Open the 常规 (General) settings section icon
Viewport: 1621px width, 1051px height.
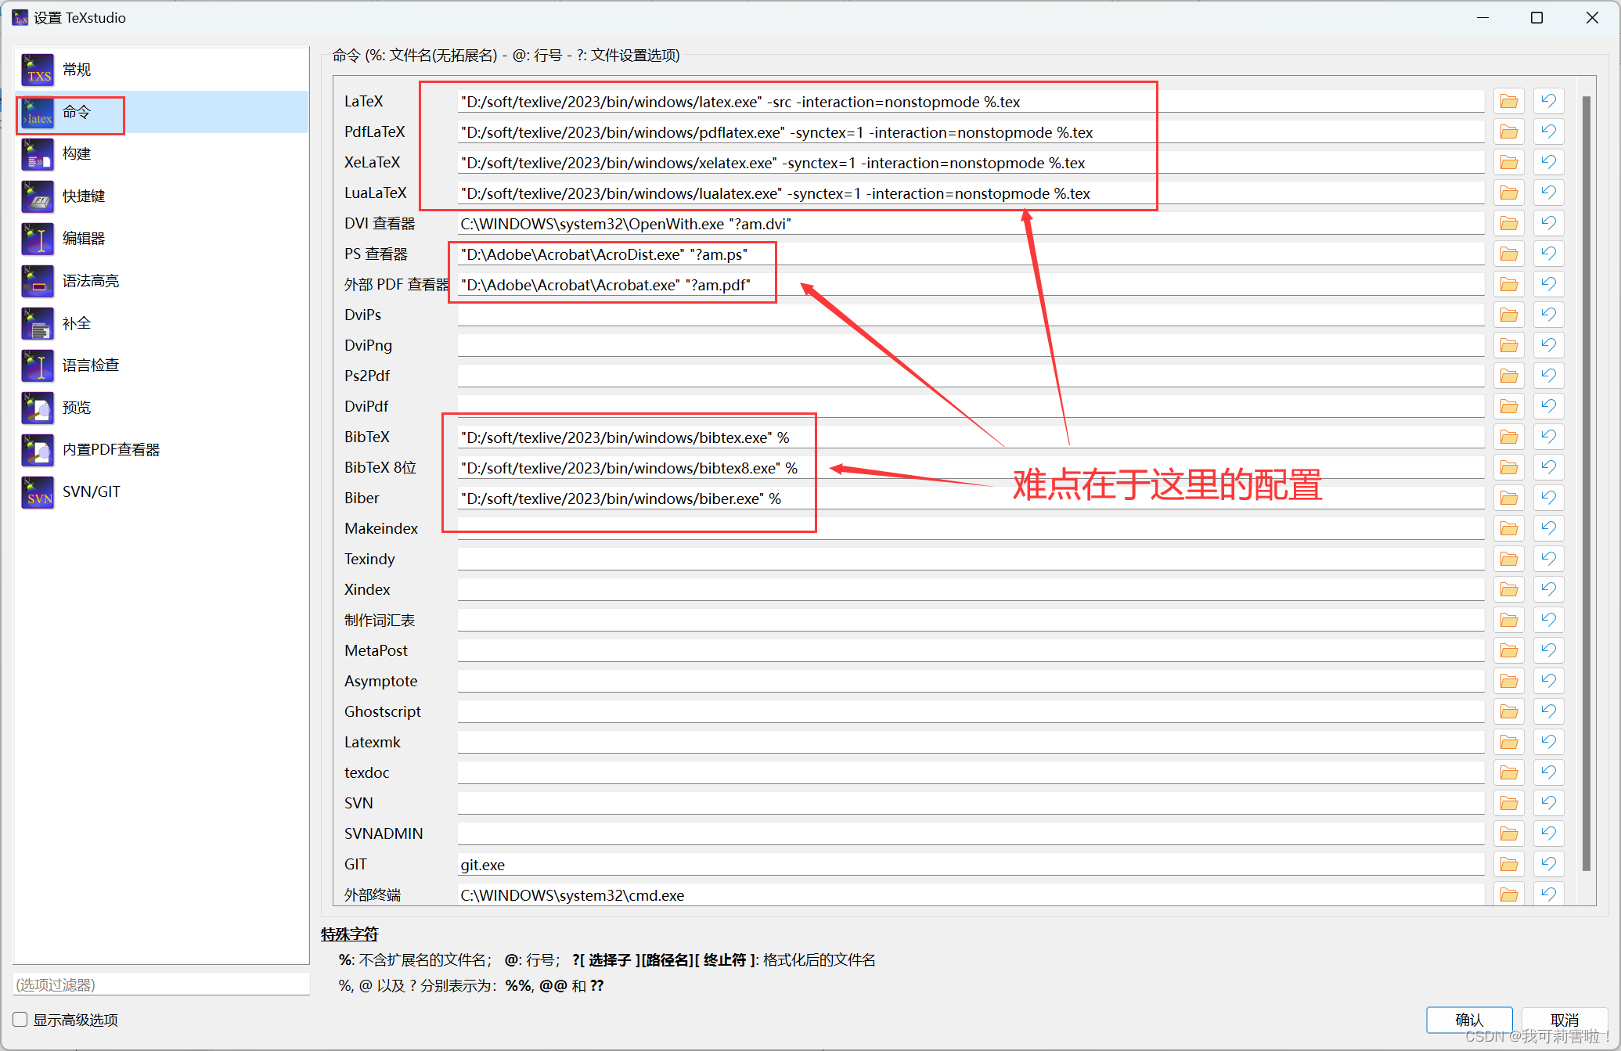[37, 70]
